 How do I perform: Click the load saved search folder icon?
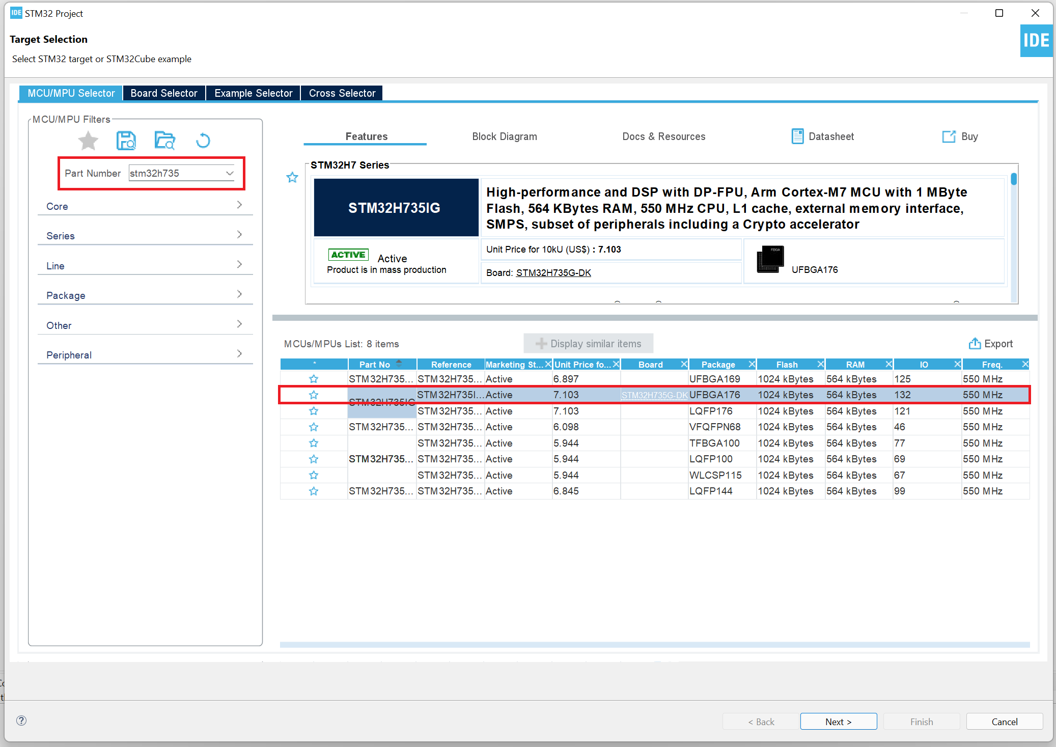click(164, 141)
